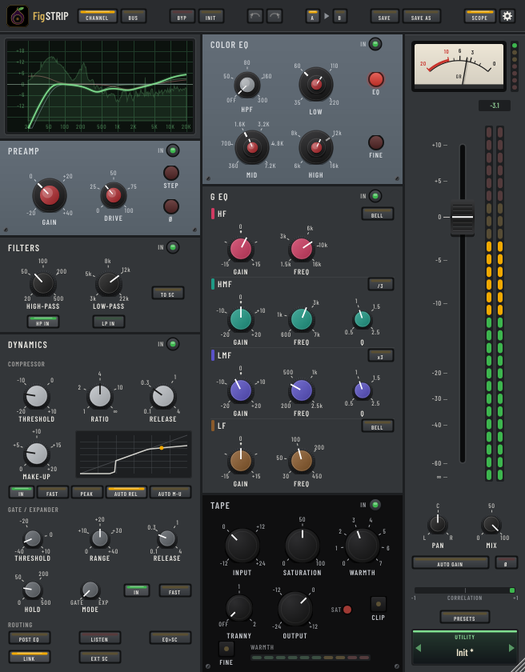525x672 pixels.
Task: Select the BUS mode tab
Action: coord(134,16)
